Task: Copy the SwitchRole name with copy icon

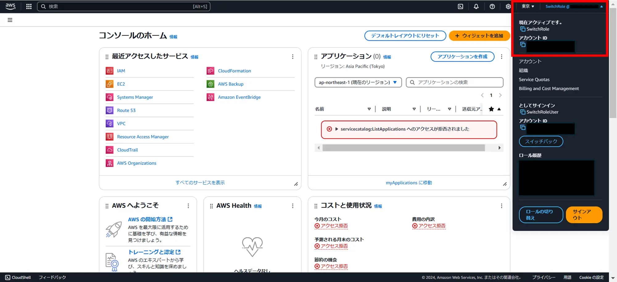Action: coord(523,29)
